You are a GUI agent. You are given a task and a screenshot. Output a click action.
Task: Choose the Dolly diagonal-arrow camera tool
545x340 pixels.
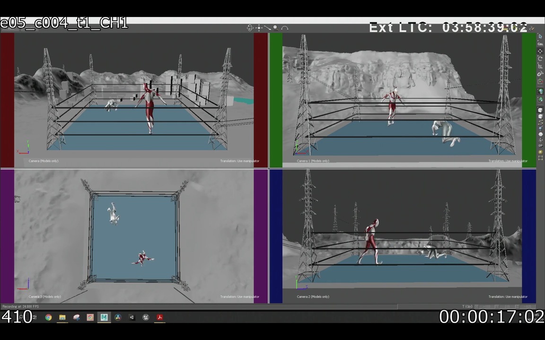click(x=267, y=28)
